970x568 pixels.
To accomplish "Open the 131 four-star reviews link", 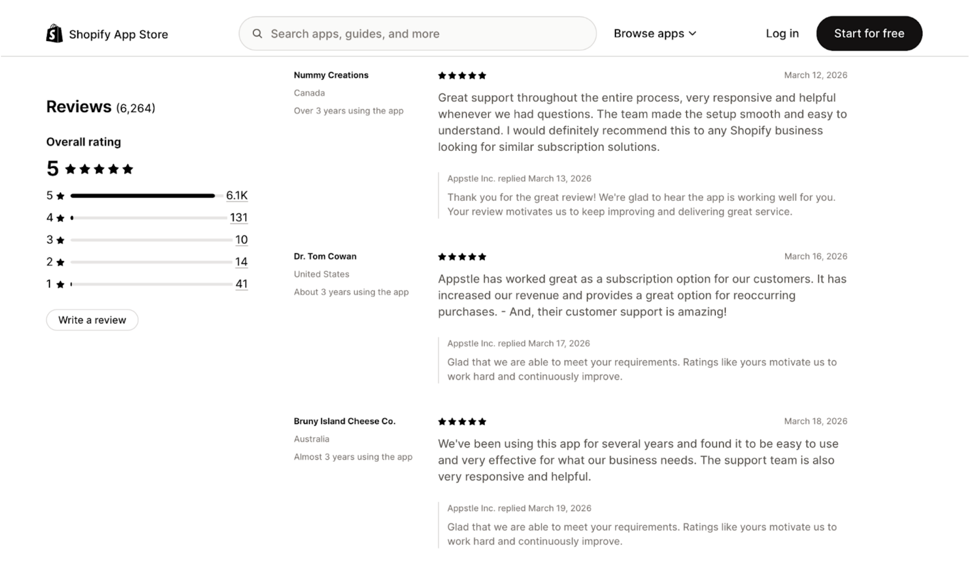I will point(239,217).
